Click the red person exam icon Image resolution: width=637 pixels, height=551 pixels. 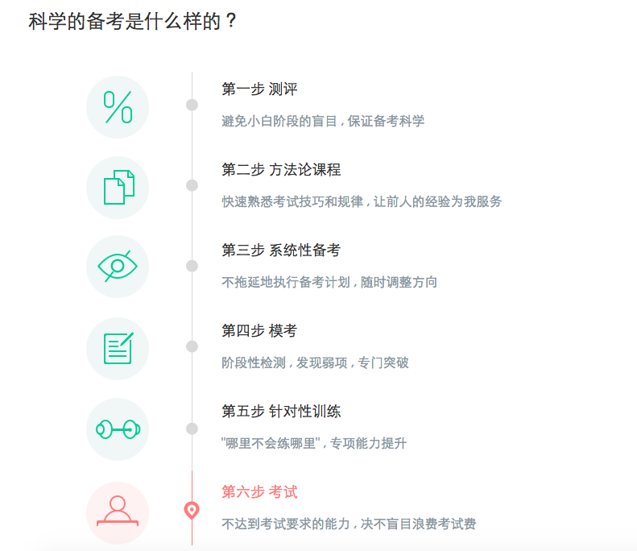click(x=118, y=513)
